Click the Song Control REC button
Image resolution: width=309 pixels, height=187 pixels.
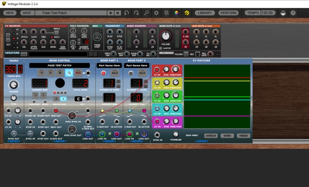point(78,73)
